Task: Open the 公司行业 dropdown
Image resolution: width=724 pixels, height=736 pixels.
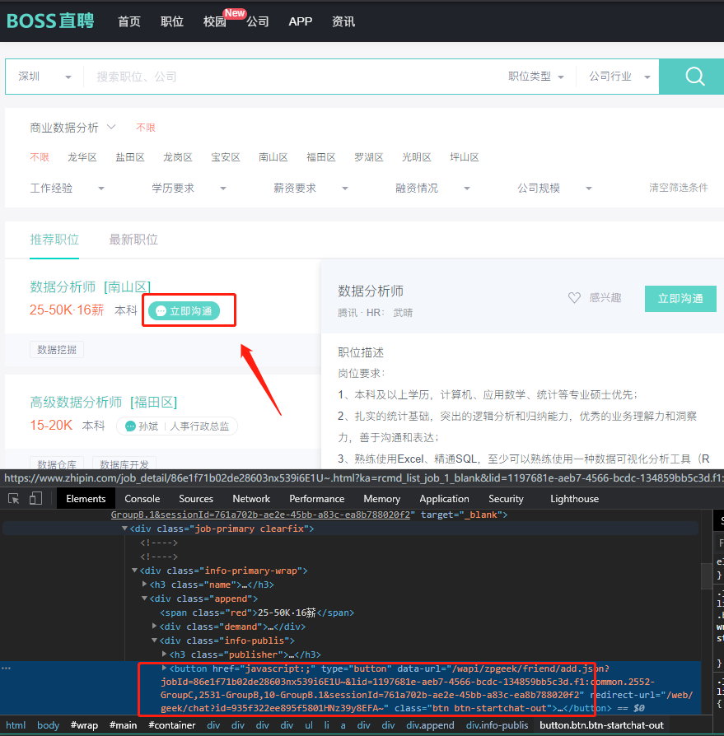Action: coord(619,77)
